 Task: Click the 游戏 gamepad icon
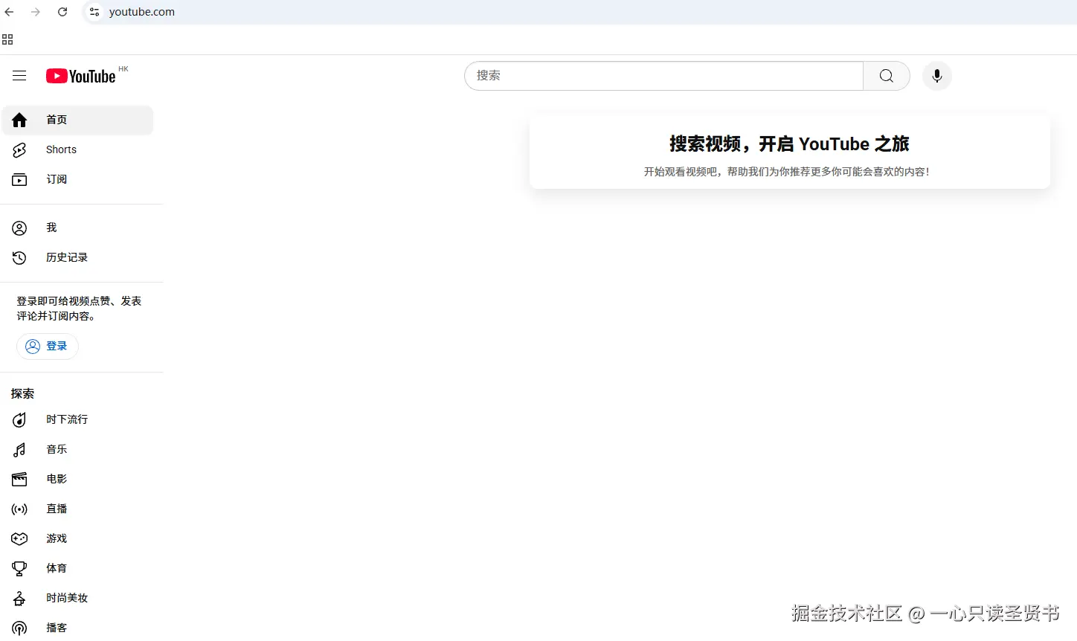tap(19, 538)
